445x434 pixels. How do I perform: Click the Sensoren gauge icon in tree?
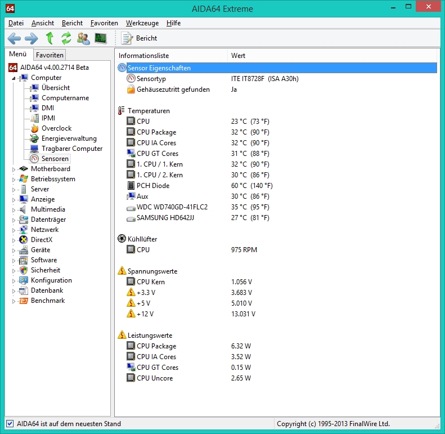point(35,159)
